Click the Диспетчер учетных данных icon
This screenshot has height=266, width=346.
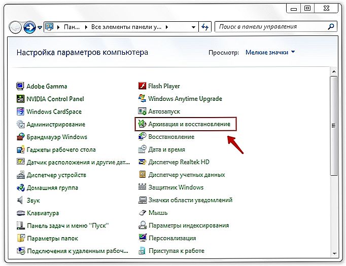(x=142, y=175)
